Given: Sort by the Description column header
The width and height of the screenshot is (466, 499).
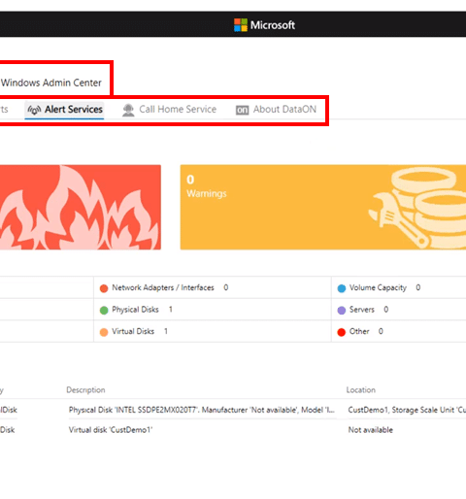Looking at the screenshot, I should click(x=85, y=390).
